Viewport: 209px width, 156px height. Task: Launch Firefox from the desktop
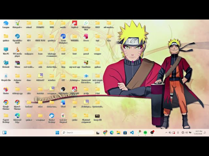(6, 90)
